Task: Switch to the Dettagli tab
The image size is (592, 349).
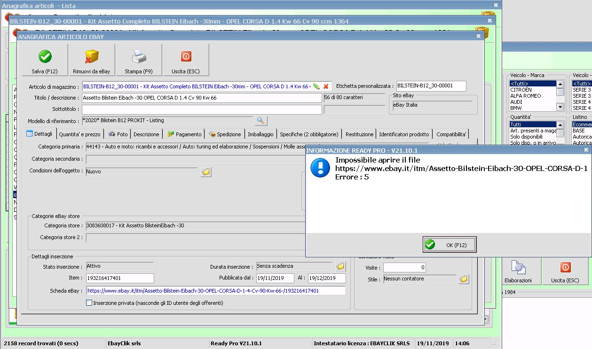Action: pyautogui.click(x=40, y=134)
